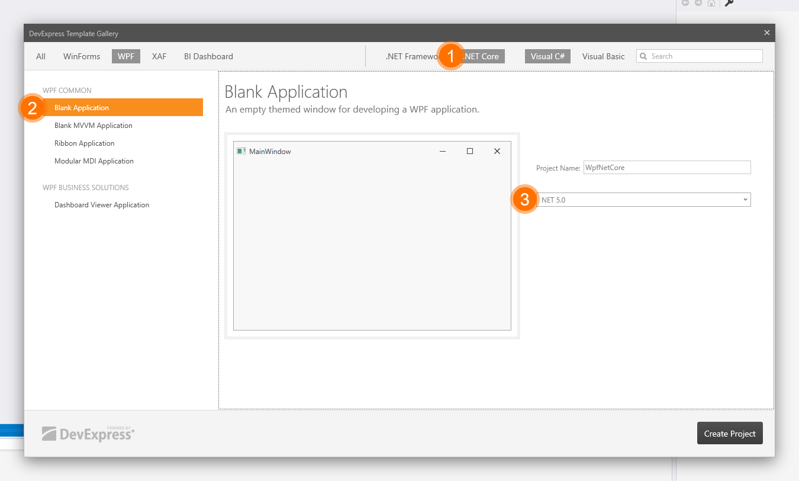Select Visual Basic as the language
This screenshot has height=481, width=799.
[x=603, y=56]
